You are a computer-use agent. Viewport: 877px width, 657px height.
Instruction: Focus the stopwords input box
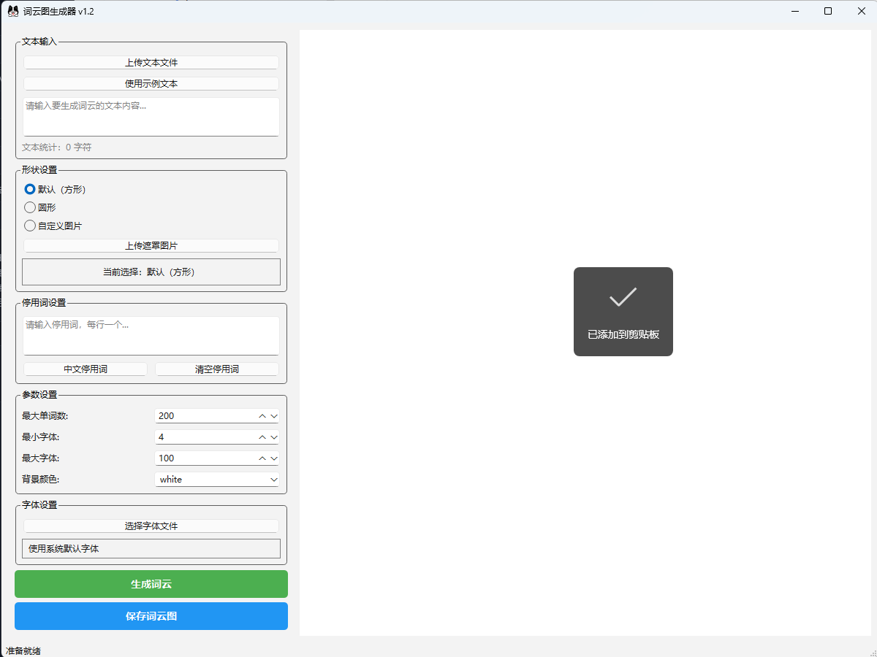[x=151, y=336]
